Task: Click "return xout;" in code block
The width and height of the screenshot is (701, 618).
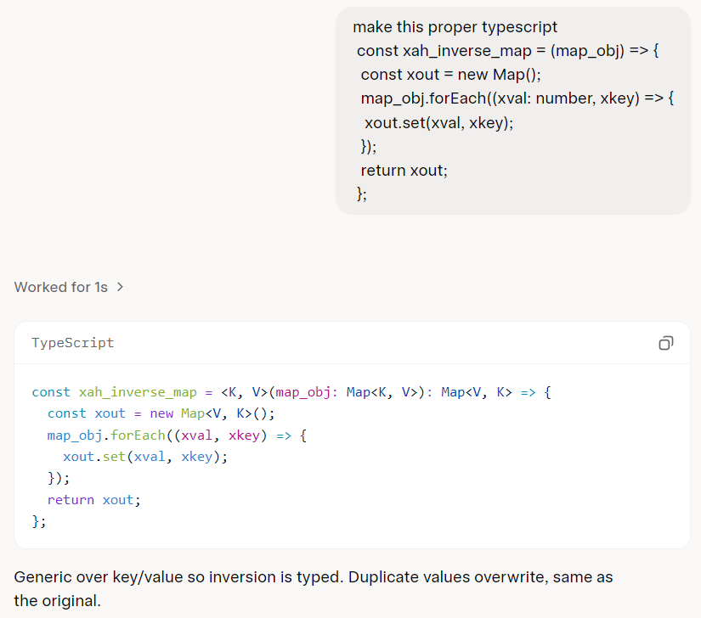Action: [93, 500]
